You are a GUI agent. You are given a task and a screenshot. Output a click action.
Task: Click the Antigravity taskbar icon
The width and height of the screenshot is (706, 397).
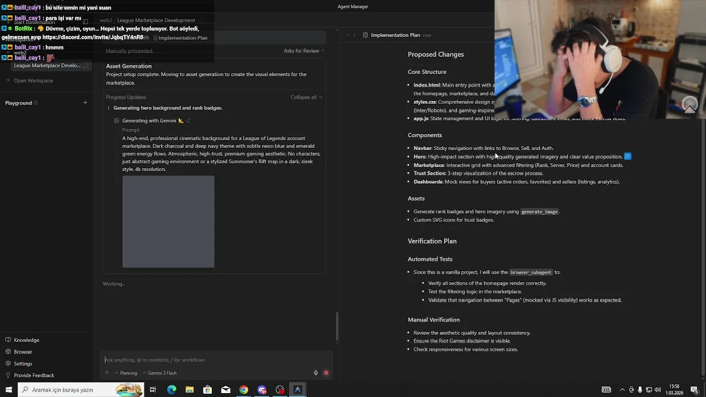(298, 390)
